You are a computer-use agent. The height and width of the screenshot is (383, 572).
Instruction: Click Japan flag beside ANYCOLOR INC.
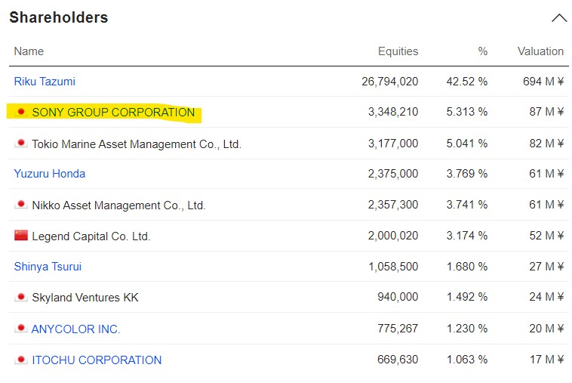(x=21, y=329)
